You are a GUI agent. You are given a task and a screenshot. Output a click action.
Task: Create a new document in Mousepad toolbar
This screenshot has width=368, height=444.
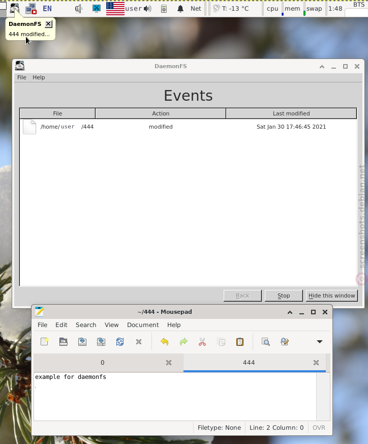pos(44,342)
